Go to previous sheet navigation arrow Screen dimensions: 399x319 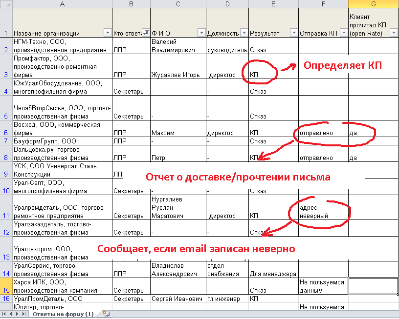tap(11, 314)
